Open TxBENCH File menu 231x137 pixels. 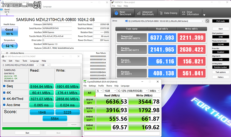(114, 6)
